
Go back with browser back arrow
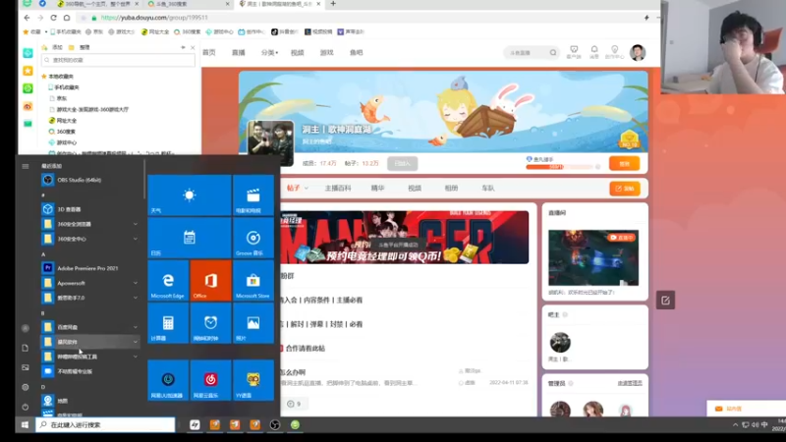click(27, 18)
